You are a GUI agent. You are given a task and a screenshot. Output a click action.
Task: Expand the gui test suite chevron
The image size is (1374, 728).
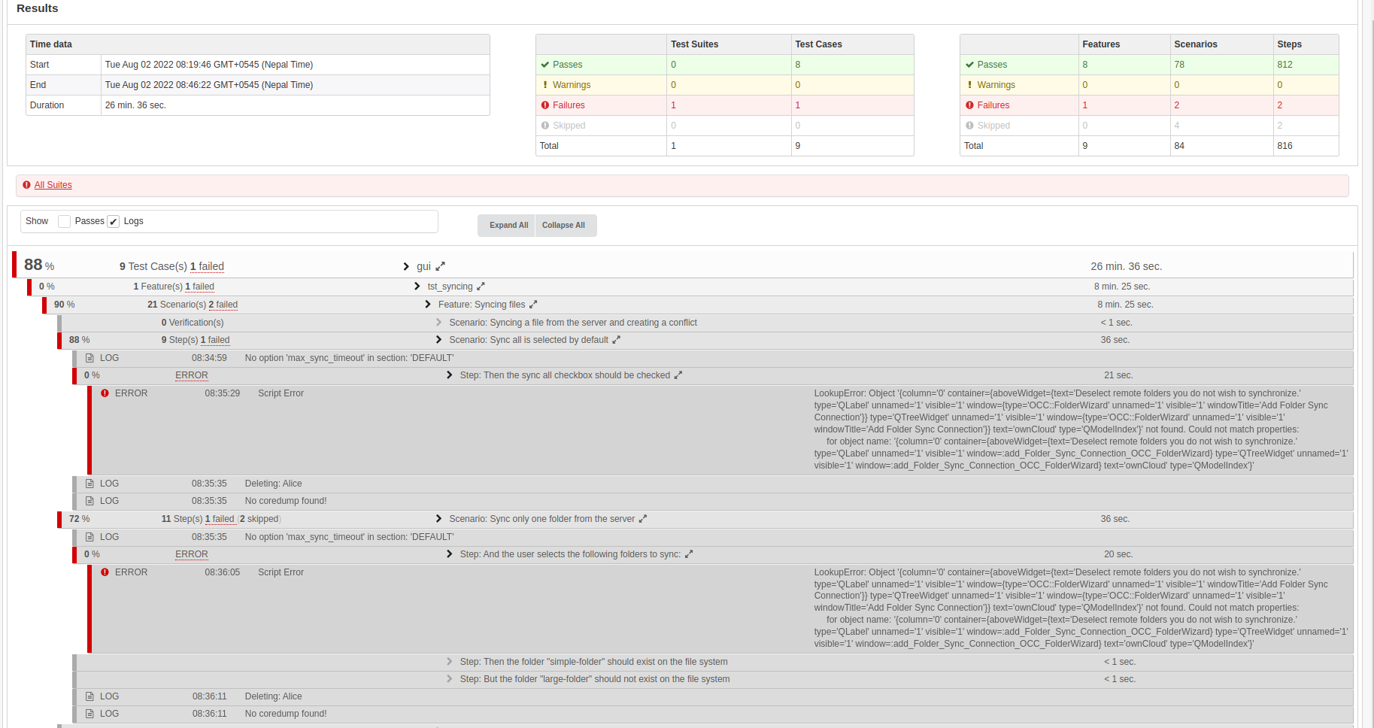[x=405, y=265]
